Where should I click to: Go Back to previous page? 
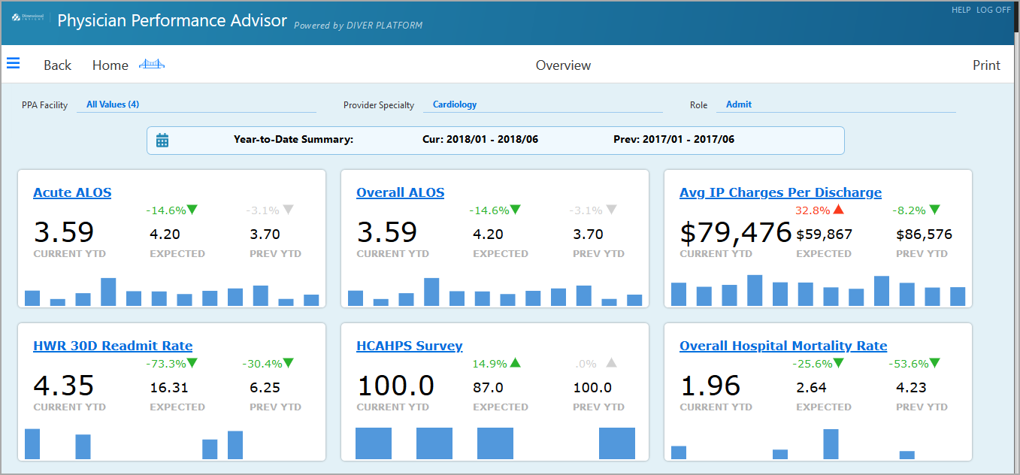pos(57,65)
